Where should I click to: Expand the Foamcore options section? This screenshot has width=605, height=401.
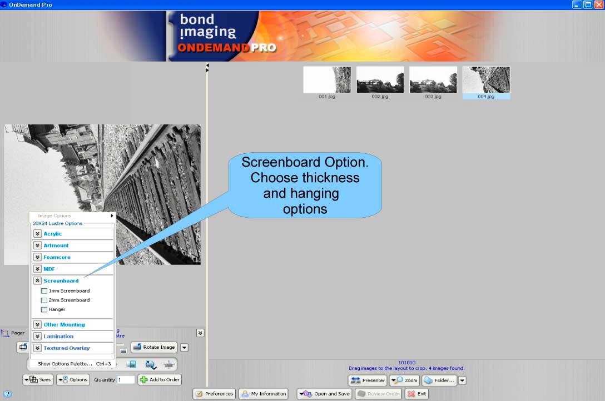(37, 257)
